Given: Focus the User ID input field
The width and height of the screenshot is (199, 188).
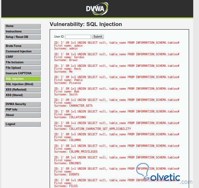Looking at the screenshot, I should (x=78, y=37).
